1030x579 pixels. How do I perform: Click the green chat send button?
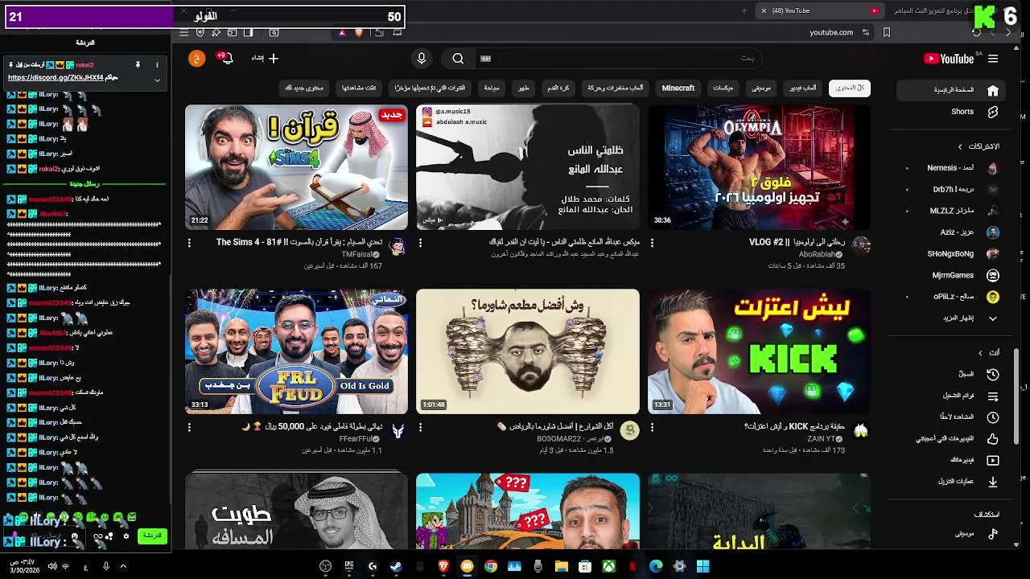coord(152,536)
